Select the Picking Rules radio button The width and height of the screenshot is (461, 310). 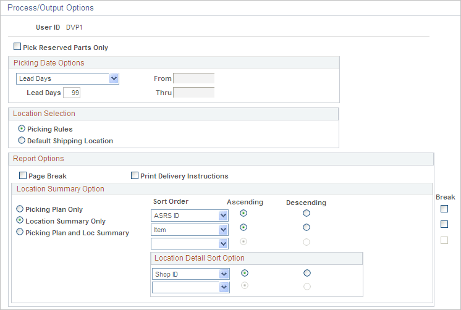click(x=22, y=128)
